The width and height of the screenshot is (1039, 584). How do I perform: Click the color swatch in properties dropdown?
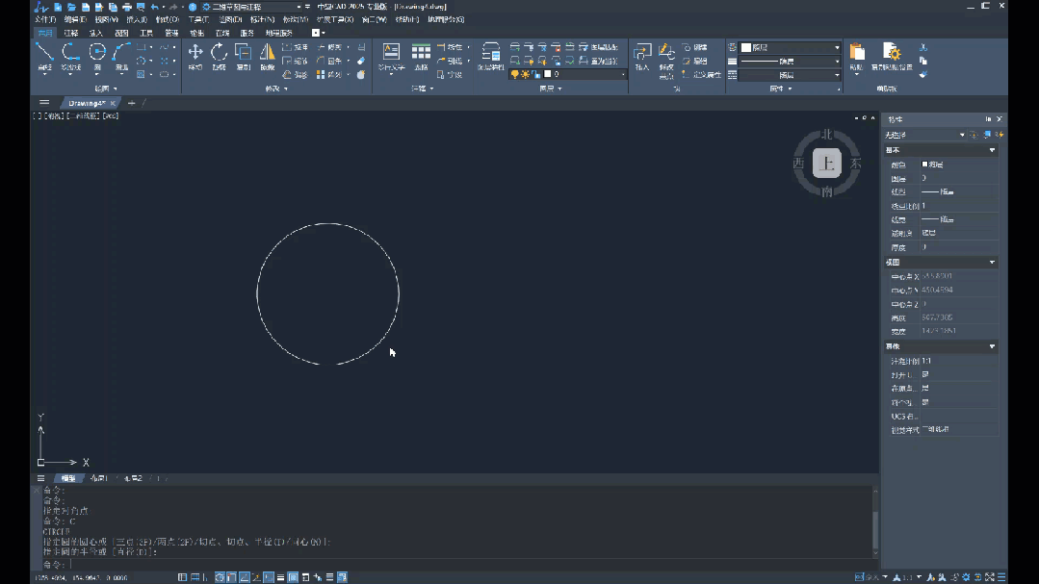(x=746, y=47)
